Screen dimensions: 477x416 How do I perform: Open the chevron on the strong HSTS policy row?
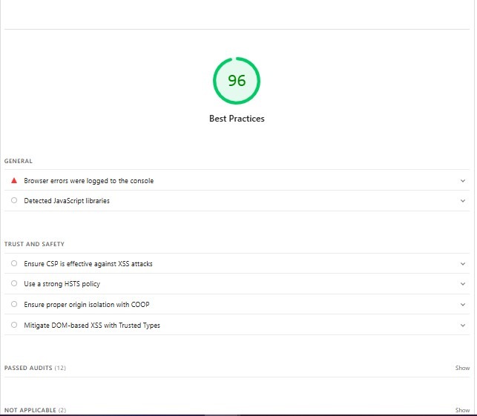pos(463,284)
